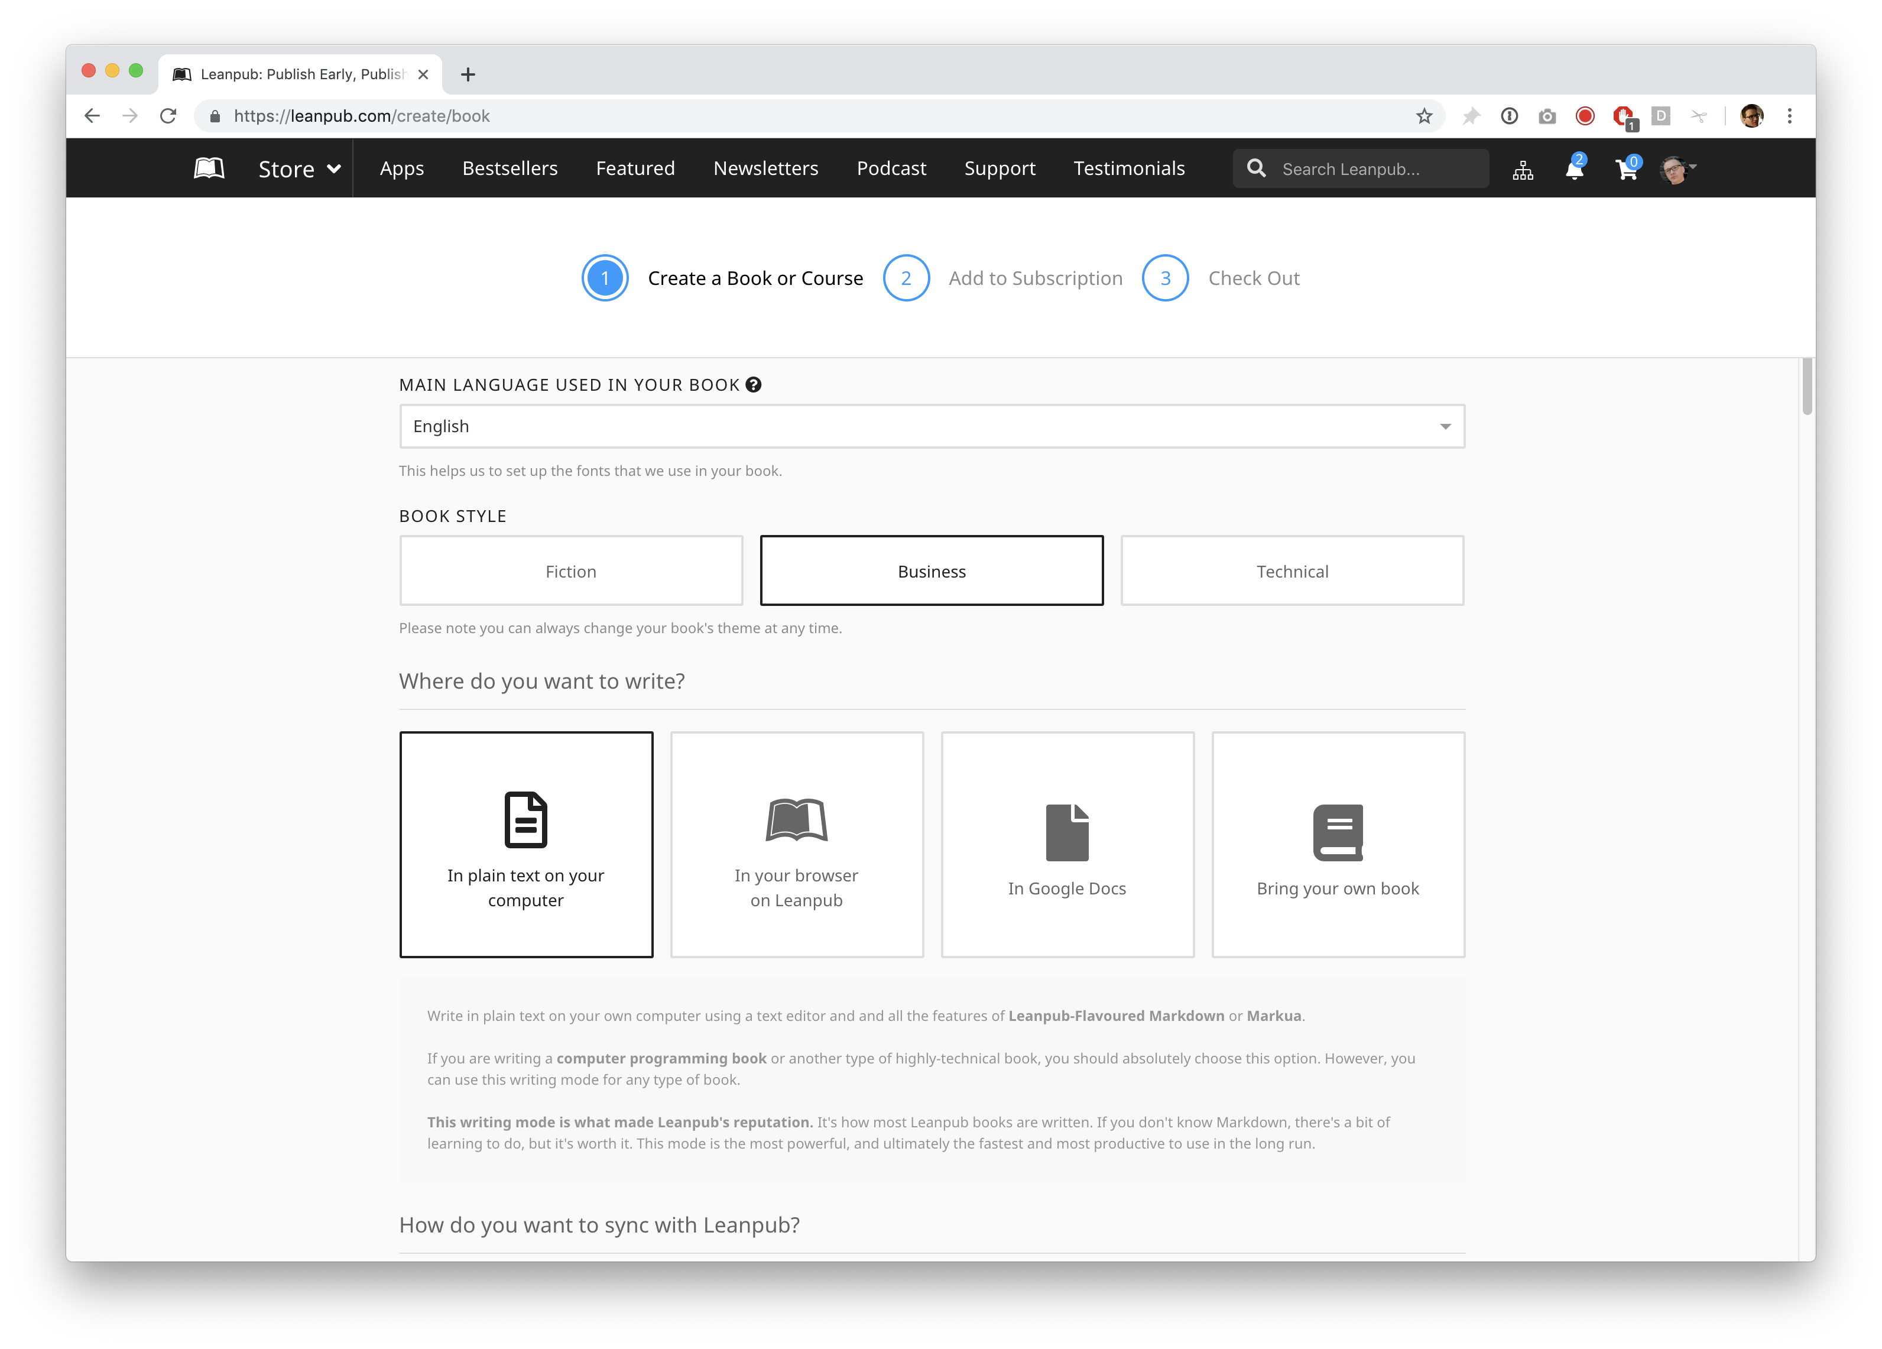
Task: Open the Support navbar item
Action: point(1000,168)
